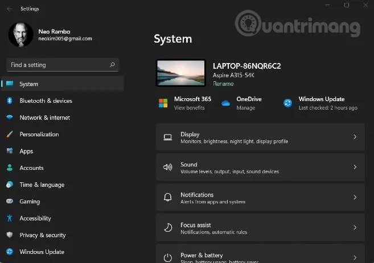Screen dimensions: 374x263
Task: Click the Notifications bell icon
Action: (168, 197)
